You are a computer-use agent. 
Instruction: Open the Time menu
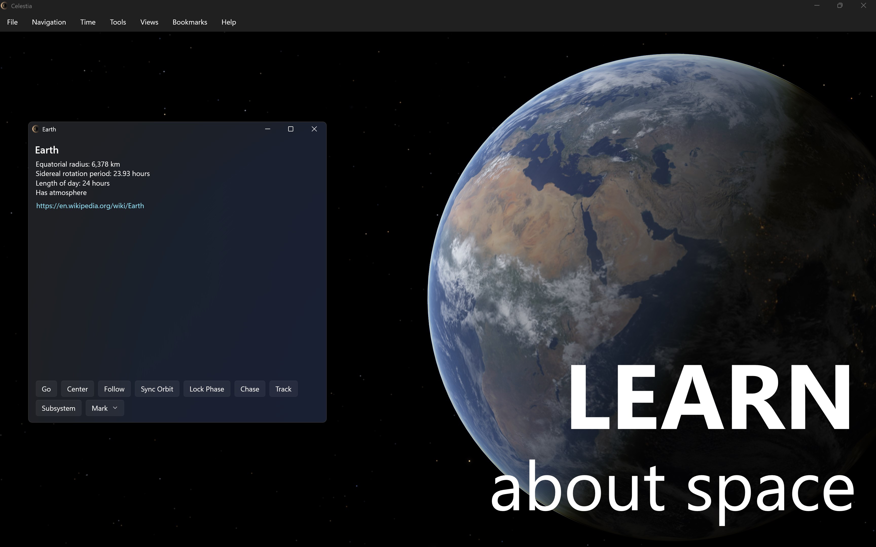click(x=88, y=22)
